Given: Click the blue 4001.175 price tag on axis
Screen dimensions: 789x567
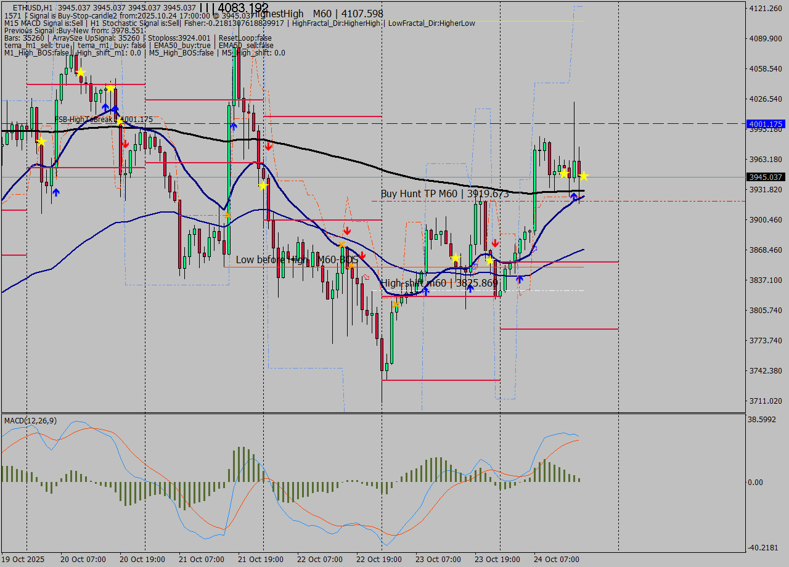Looking at the screenshot, I should [764, 124].
